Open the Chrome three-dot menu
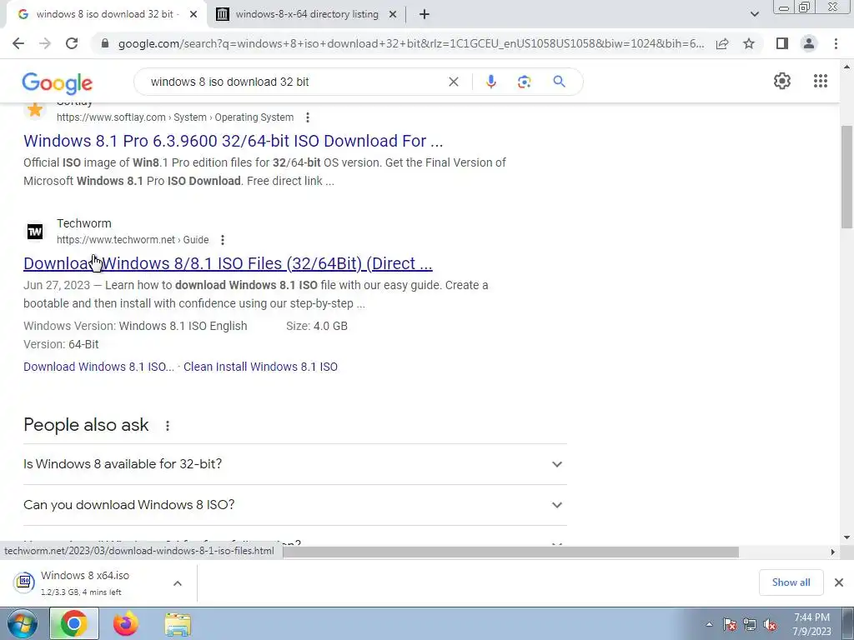This screenshot has width=854, height=640. coord(836,43)
